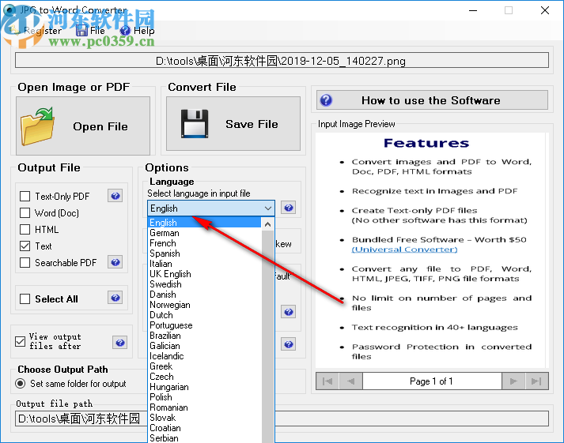Enable HTML output checkbox
The image size is (564, 443).
pos(25,230)
